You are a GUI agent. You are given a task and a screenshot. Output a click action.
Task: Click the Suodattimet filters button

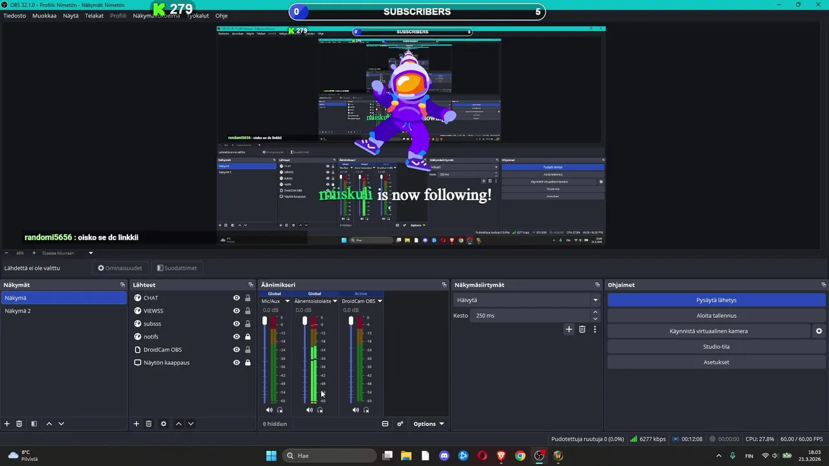[177, 268]
